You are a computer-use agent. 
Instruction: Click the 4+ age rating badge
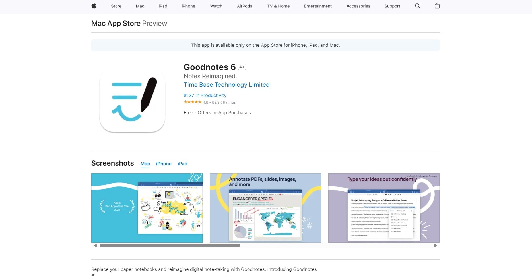pos(242,67)
